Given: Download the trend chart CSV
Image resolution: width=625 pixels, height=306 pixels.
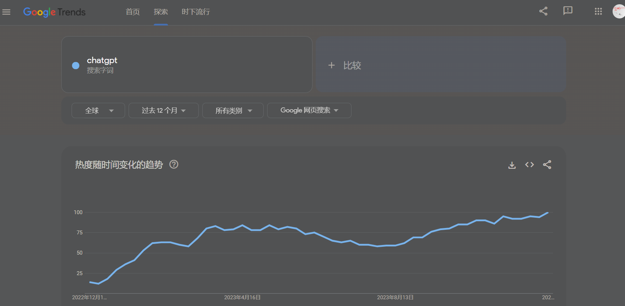Looking at the screenshot, I should (x=512, y=165).
